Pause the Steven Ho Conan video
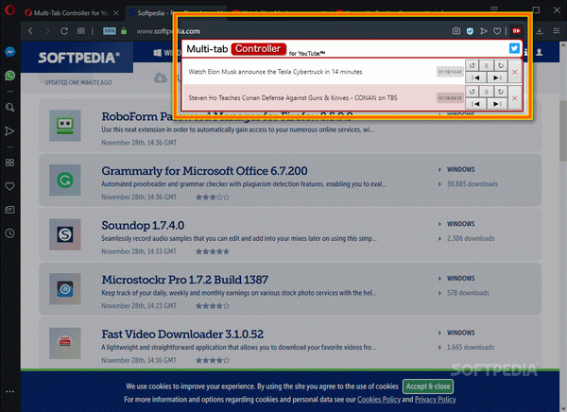This screenshot has height=412, width=567. (x=487, y=92)
